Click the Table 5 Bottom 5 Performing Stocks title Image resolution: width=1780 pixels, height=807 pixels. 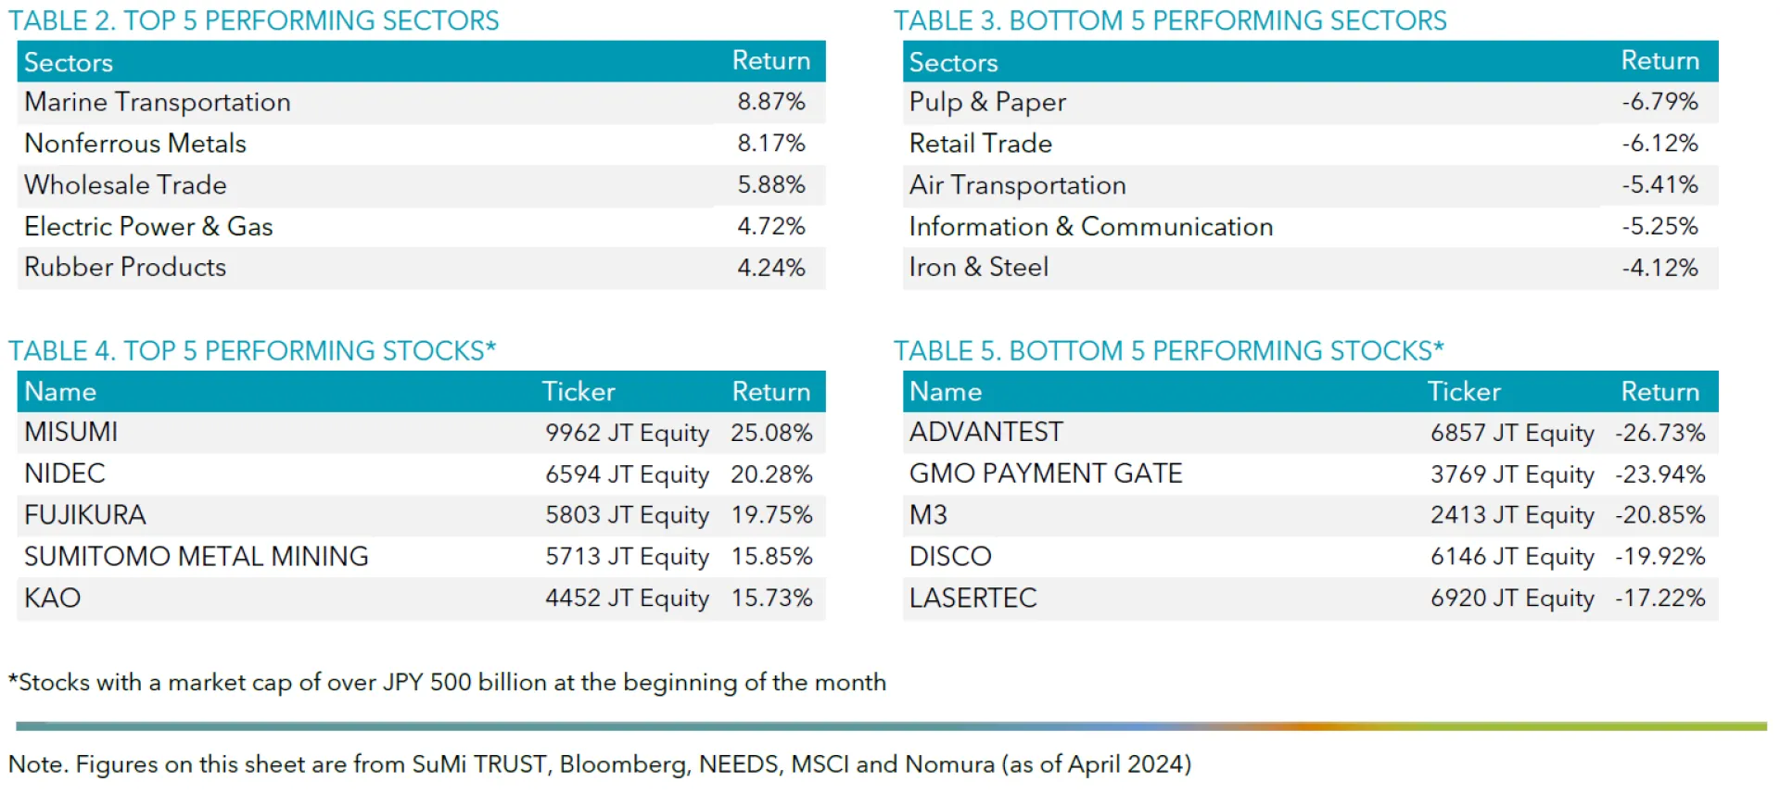[x=1168, y=351]
